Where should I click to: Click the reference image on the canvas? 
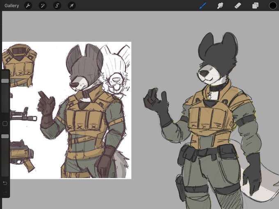(67, 110)
